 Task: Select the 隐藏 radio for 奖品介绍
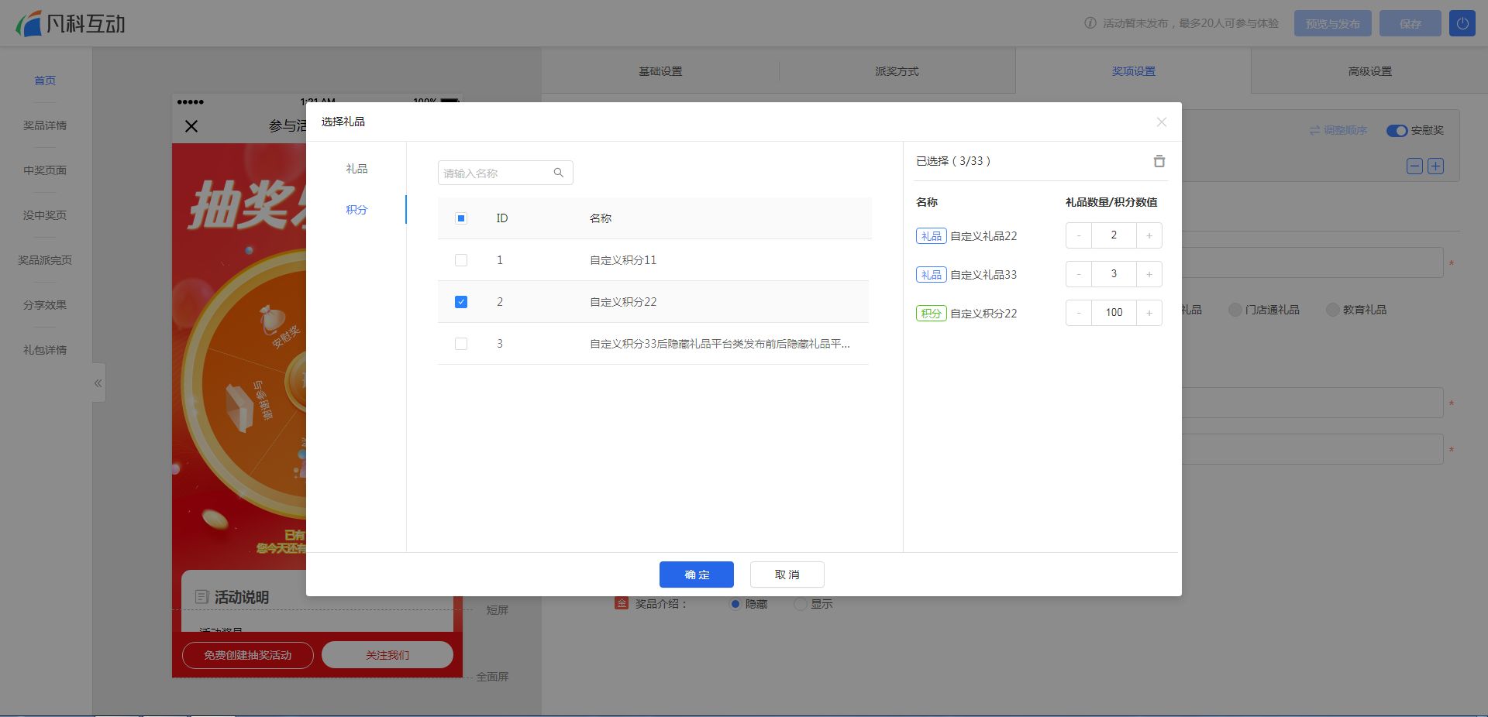pos(735,604)
